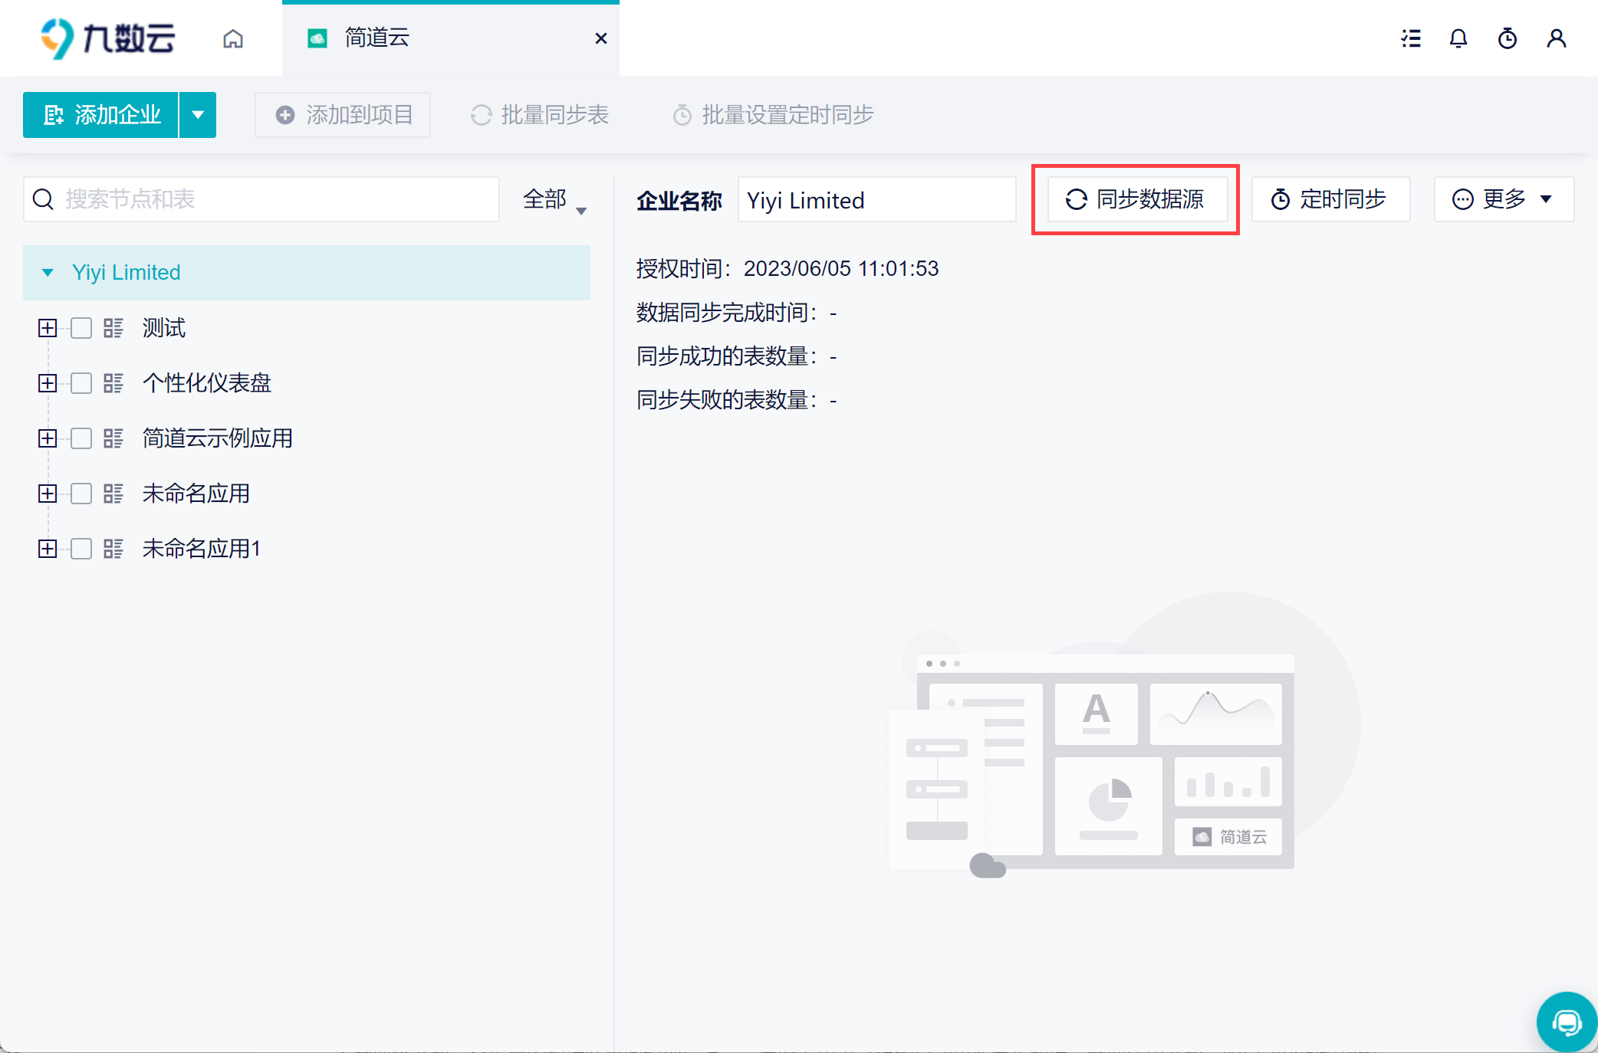Click the search magnifier icon
This screenshot has height=1053, width=1598.
tap(44, 199)
